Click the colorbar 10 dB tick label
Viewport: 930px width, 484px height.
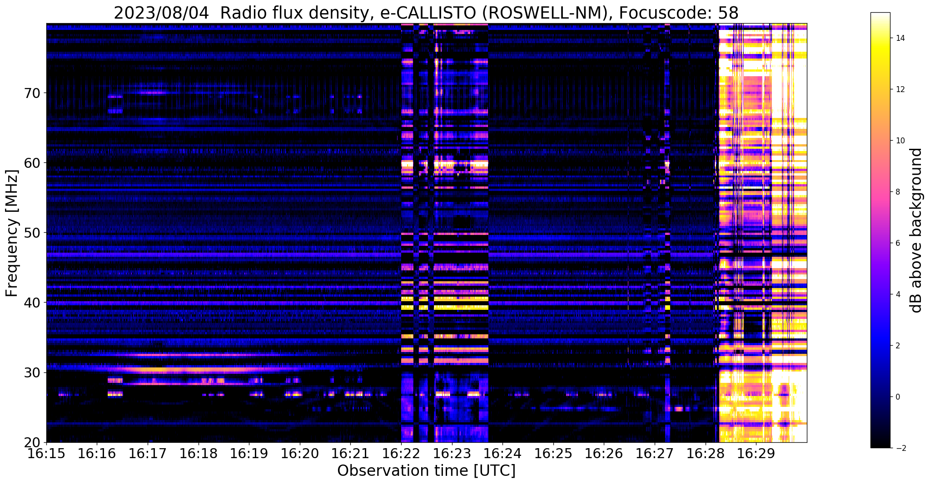899,141
